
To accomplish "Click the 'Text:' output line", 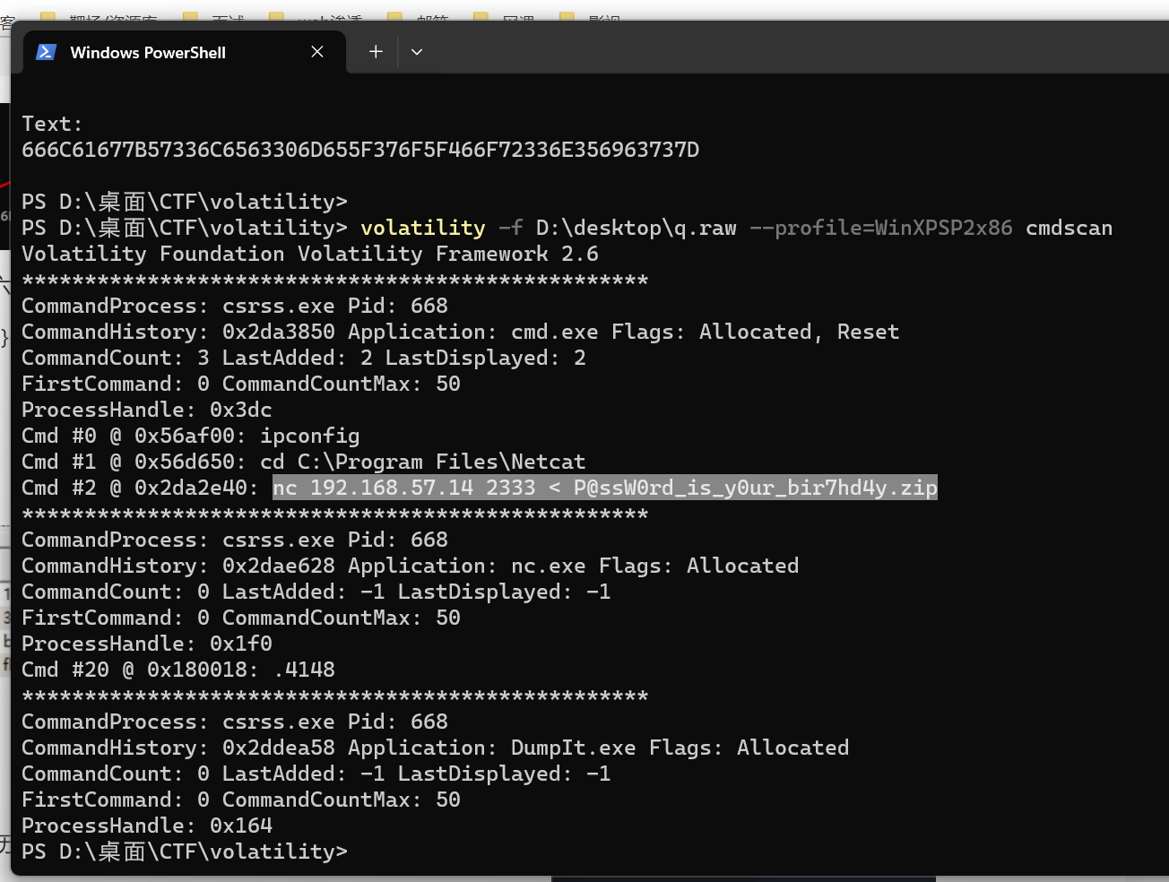I will tap(52, 124).
